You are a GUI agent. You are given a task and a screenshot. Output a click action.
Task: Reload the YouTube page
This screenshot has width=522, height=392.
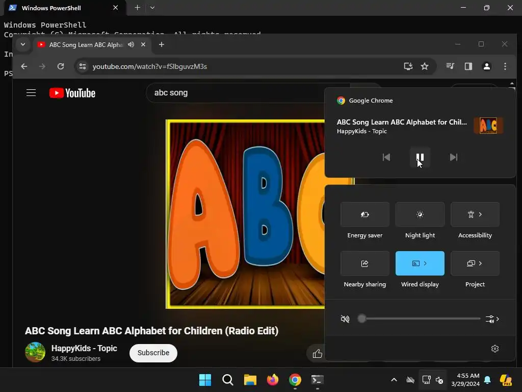pos(61,66)
